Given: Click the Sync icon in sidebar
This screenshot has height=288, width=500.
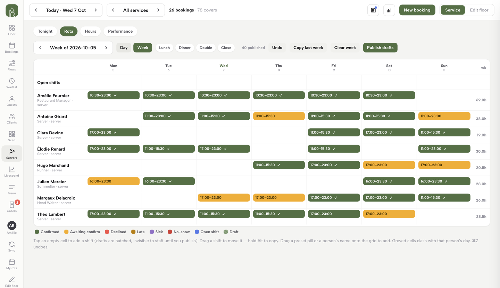Looking at the screenshot, I should click(12, 246).
